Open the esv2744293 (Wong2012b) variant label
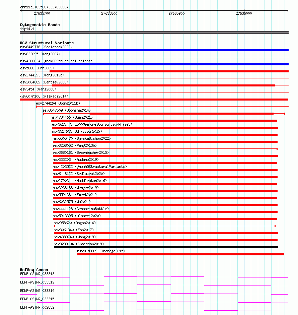298x315 pixels. click(x=42, y=75)
